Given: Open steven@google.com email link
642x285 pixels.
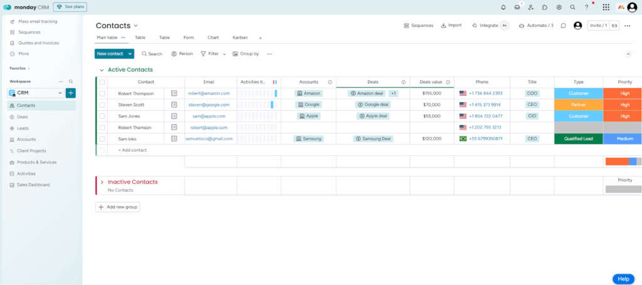Looking at the screenshot, I should (209, 105).
